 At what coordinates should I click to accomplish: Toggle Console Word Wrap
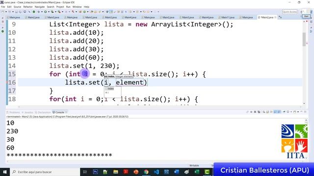pyautogui.click(x=271, y=112)
